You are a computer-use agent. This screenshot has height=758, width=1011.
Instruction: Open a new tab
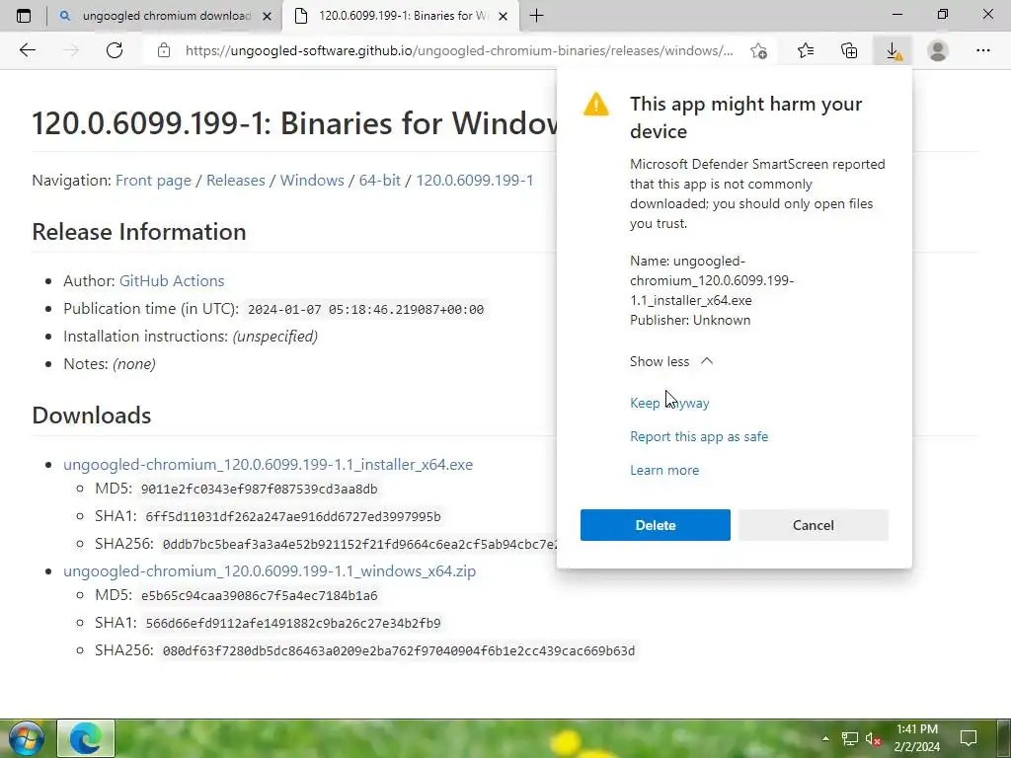[x=536, y=16]
